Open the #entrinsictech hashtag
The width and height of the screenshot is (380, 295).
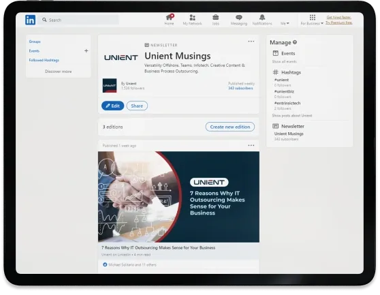[x=287, y=103]
